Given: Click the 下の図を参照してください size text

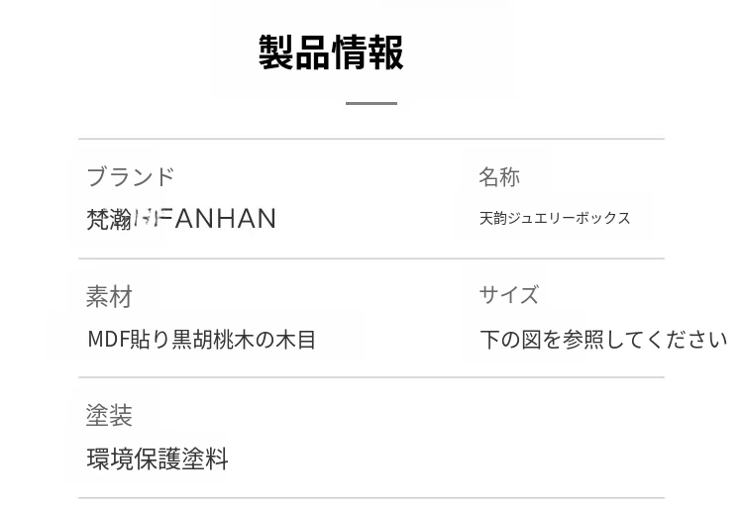Looking at the screenshot, I should point(603,340).
